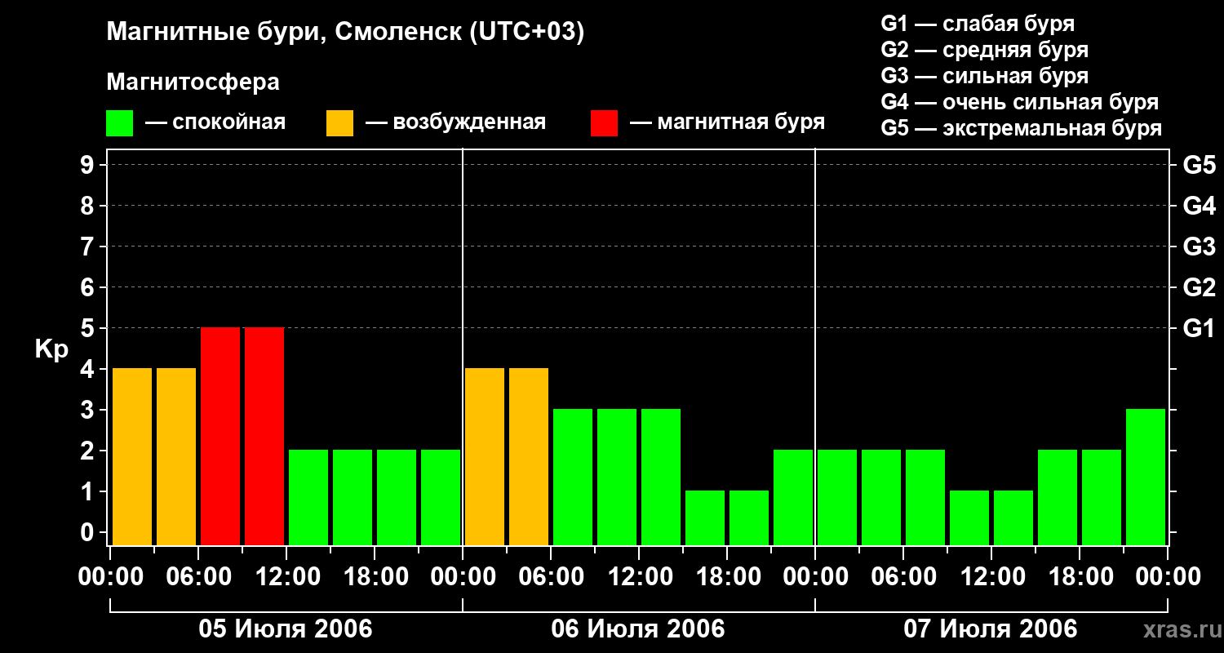Click the orange 'возбужденная' legend swatch

tap(339, 123)
